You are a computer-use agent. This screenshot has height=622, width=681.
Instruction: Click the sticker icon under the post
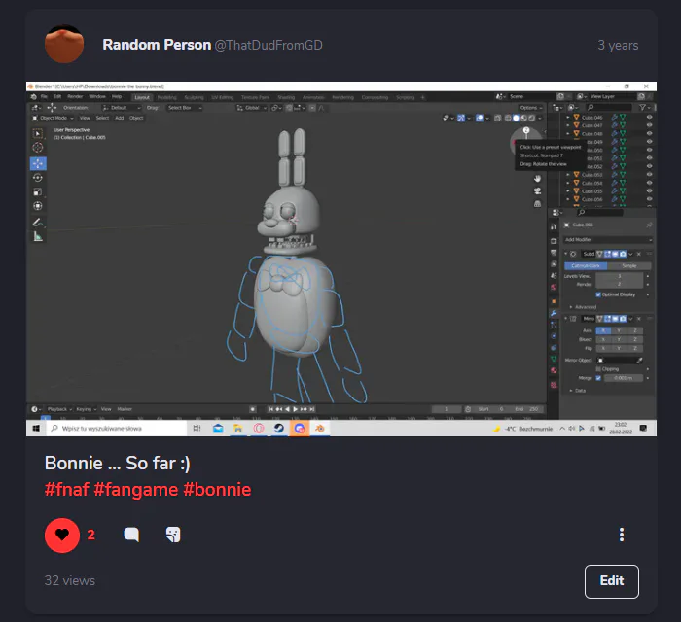(173, 535)
